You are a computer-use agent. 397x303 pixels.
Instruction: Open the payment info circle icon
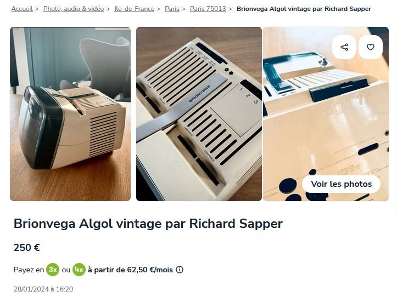180,270
